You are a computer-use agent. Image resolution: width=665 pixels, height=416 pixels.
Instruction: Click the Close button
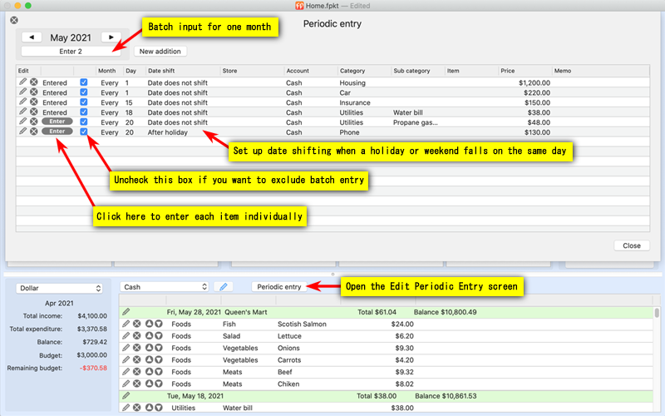[632, 245]
